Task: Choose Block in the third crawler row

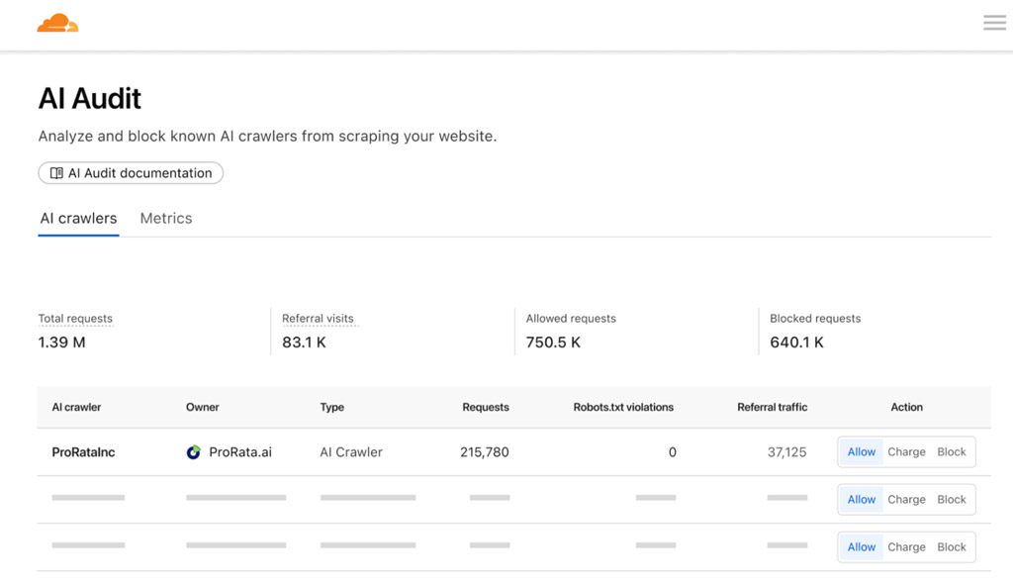Action: [952, 547]
